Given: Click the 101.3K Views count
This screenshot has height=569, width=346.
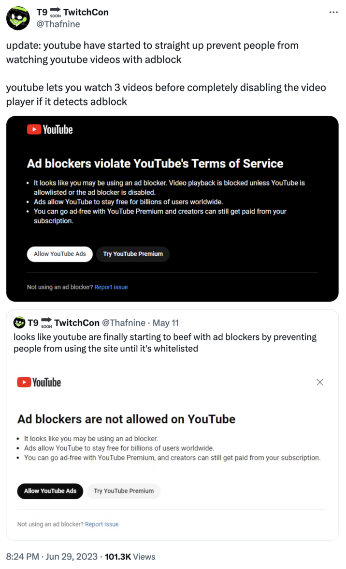Looking at the screenshot, I should tap(118, 556).
